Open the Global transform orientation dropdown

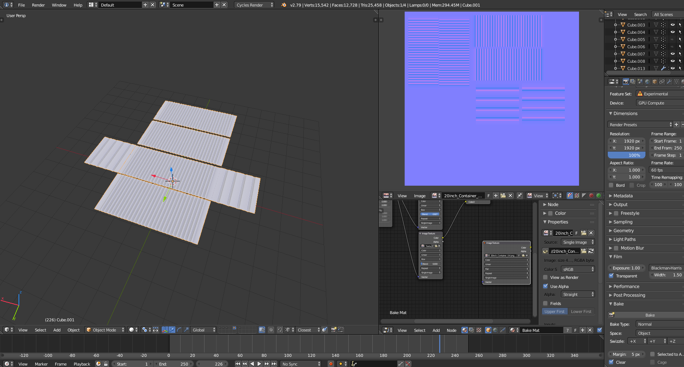[x=203, y=330]
